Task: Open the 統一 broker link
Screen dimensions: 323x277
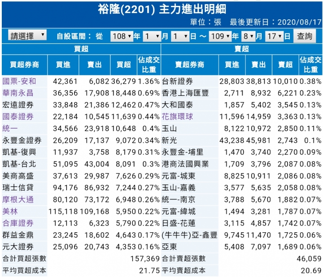Action: click(10, 128)
